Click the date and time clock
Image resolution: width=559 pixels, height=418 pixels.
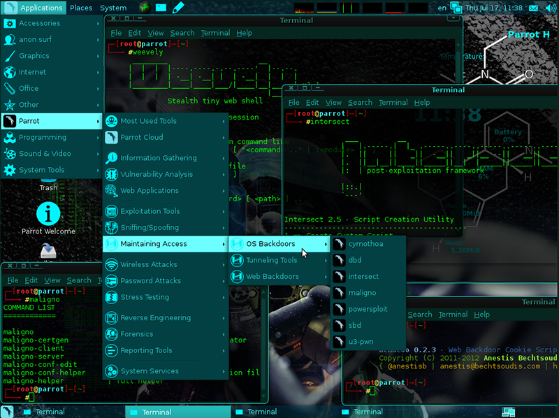pos(495,8)
